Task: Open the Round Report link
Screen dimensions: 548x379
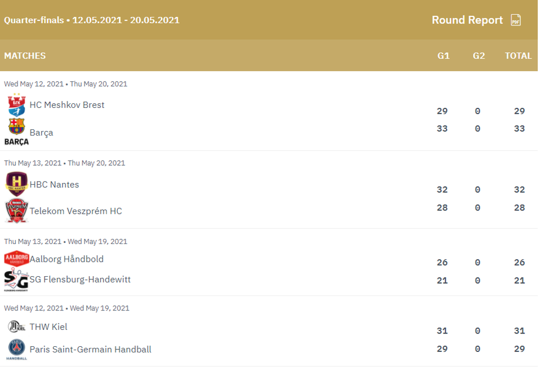Action: point(467,20)
